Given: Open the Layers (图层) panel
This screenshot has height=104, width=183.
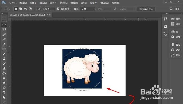Looking at the screenshot, I should (x=176, y=45).
